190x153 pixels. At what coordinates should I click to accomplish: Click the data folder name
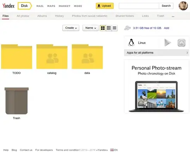87,73
